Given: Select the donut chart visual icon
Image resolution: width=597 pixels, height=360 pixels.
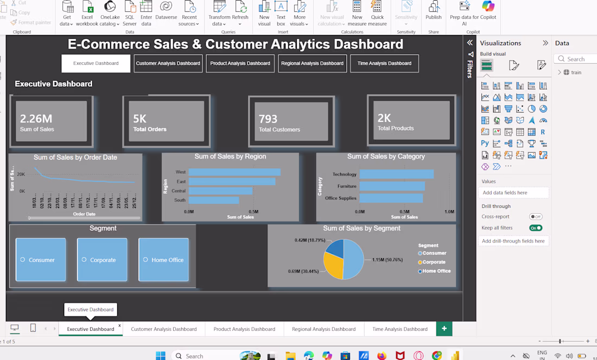Looking at the screenshot, I should (543, 109).
